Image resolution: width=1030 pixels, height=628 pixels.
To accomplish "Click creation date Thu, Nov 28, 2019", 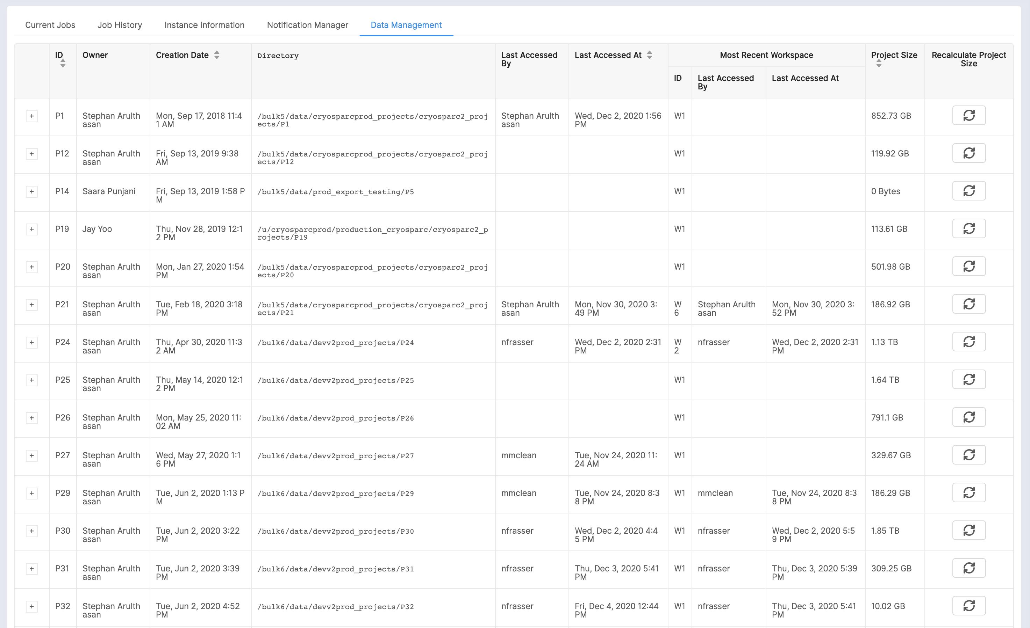I will click(199, 233).
